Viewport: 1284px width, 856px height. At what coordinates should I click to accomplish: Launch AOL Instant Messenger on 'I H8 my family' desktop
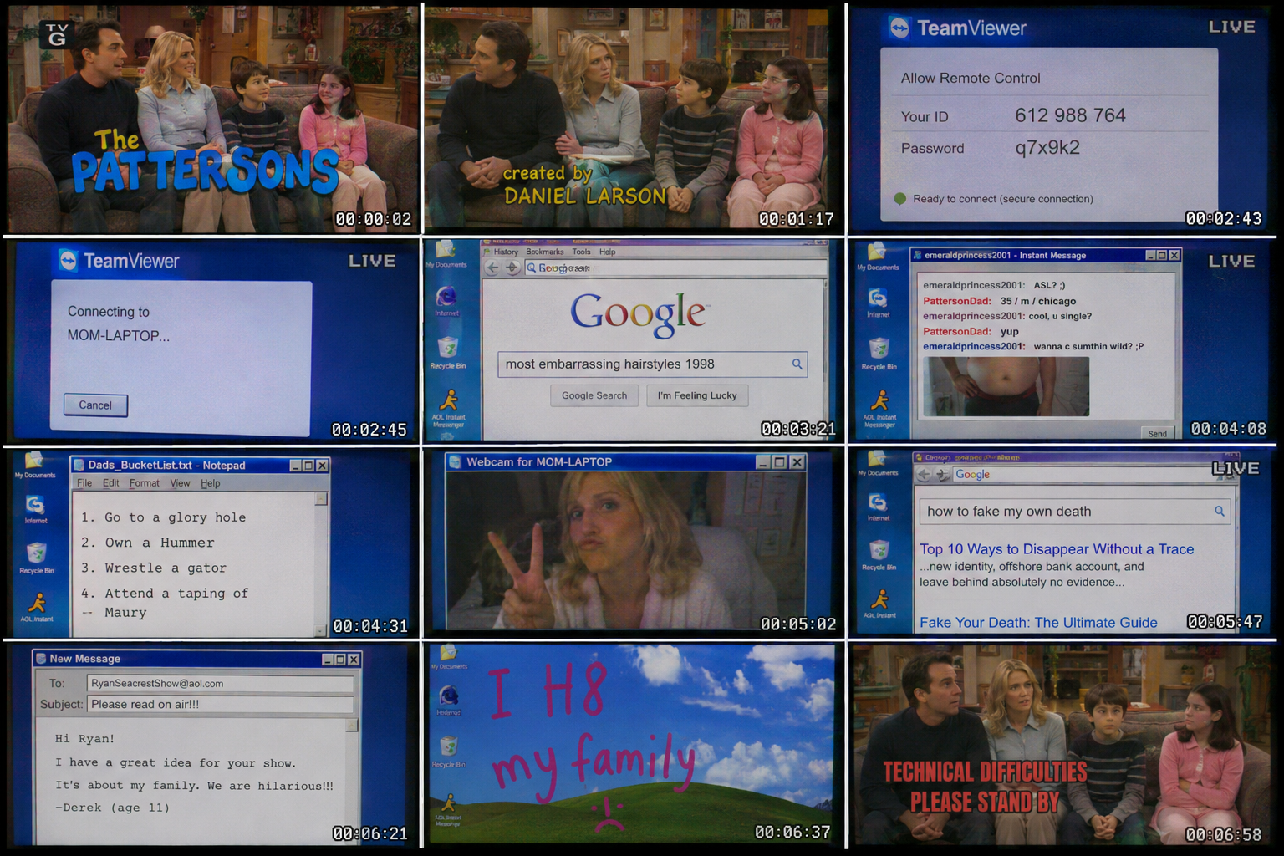pos(449,809)
